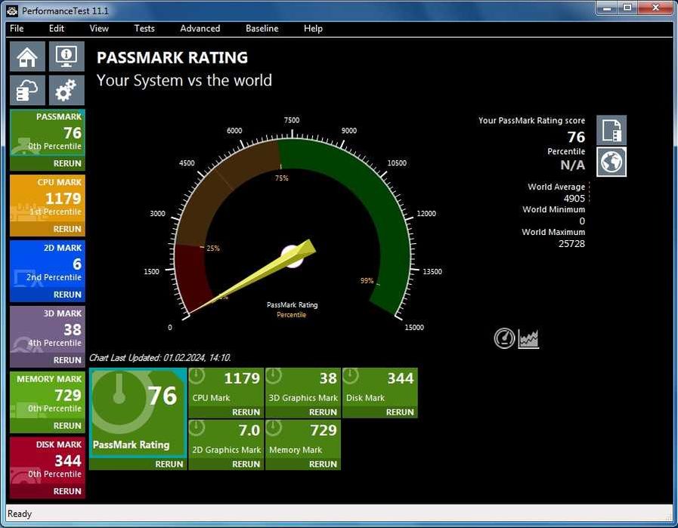Click the 7500 gauge scale label

click(292, 120)
